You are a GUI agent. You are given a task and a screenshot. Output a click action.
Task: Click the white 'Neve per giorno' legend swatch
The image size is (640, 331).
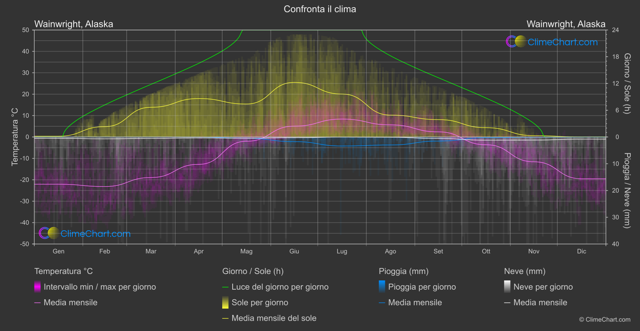(507, 287)
